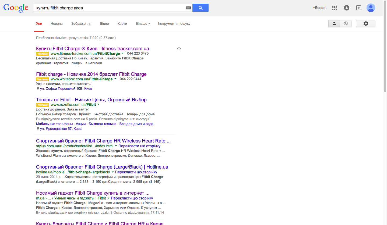387x225 pixels.
Task: Open 'Fitbit charge - Новинка 2014 браслет' ad
Action: 92,74
